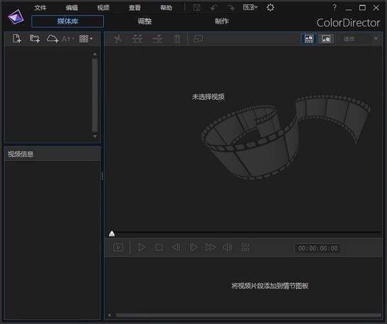Viewport: 387px width, 324px height.
Task: Click the fast forward button
Action: (x=210, y=247)
